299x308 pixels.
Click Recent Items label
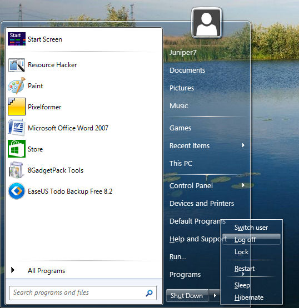tap(190, 146)
